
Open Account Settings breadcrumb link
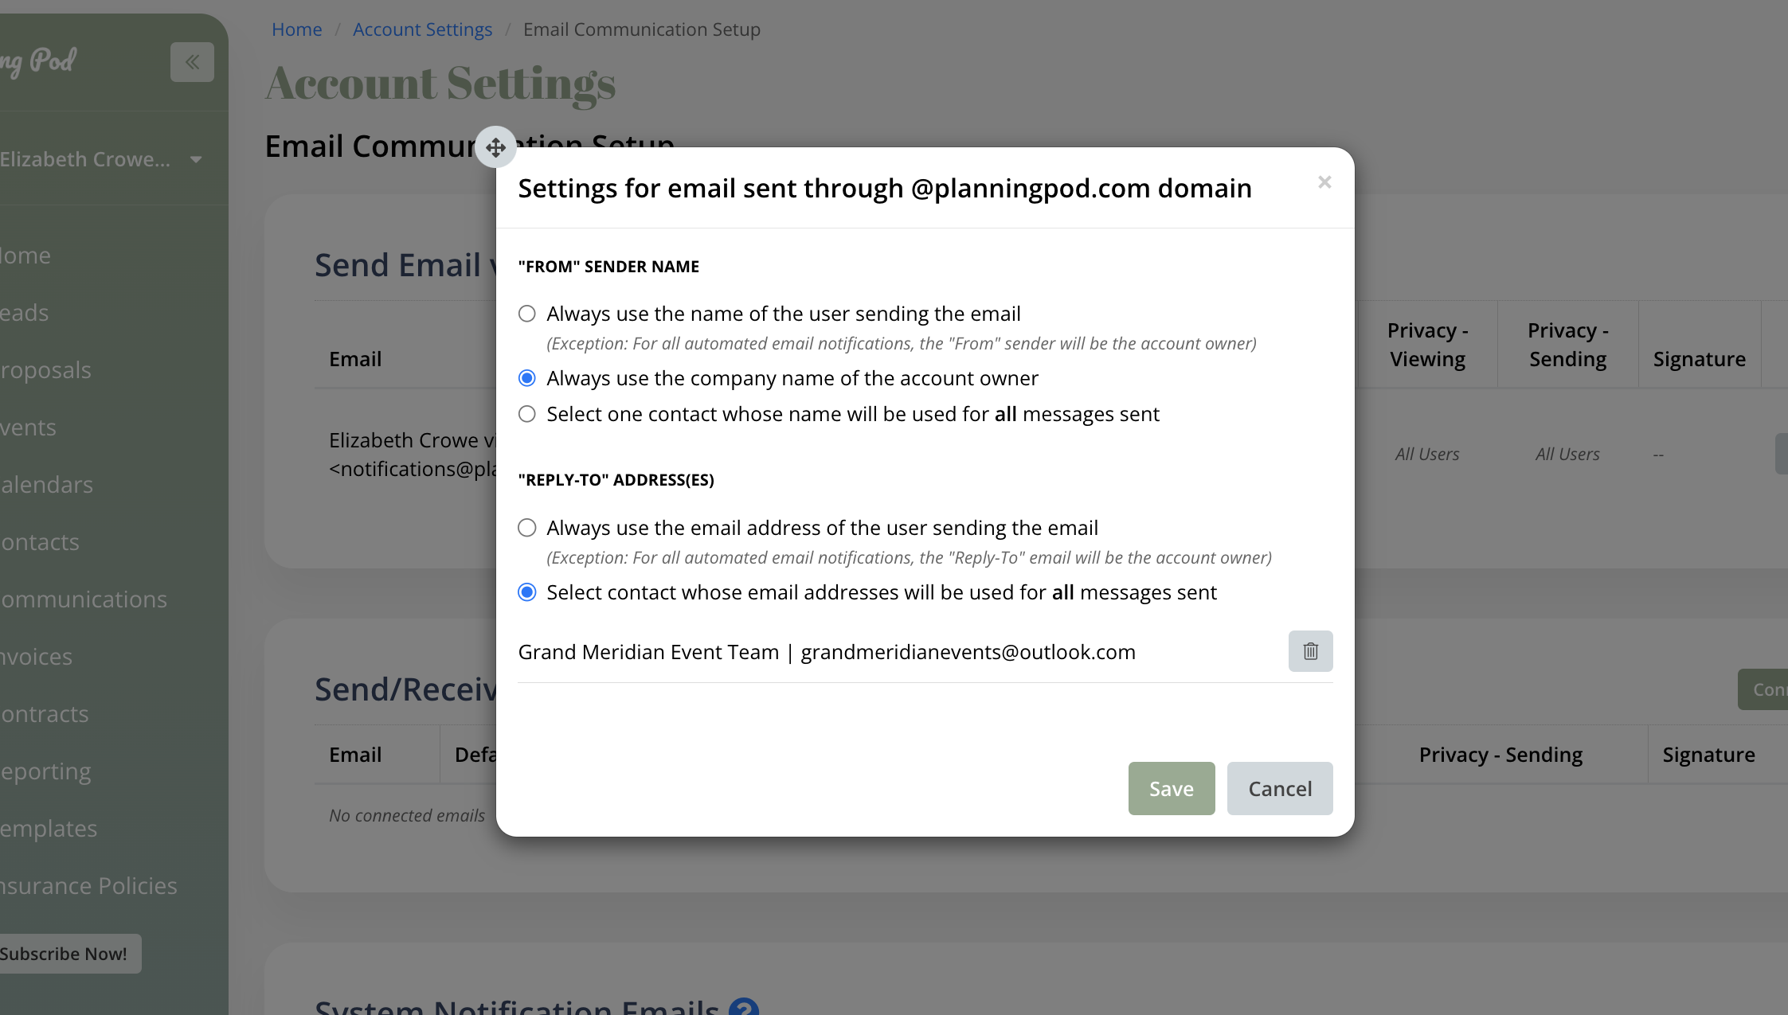tap(422, 29)
